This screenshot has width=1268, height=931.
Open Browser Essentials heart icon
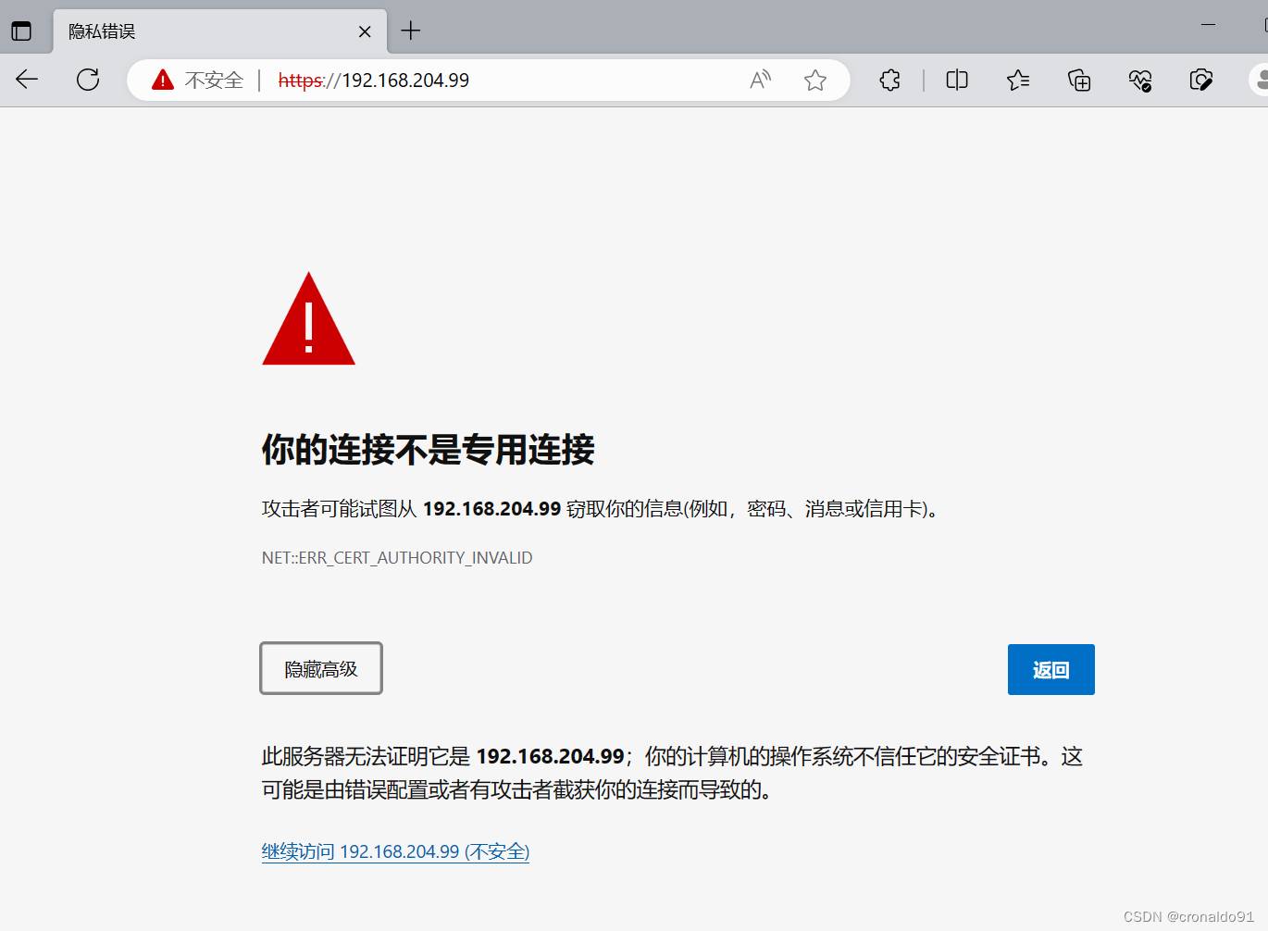click(1140, 81)
